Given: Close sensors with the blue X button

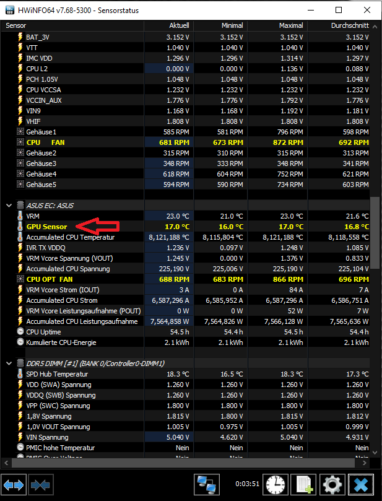Looking at the screenshot, I should pos(361,485).
